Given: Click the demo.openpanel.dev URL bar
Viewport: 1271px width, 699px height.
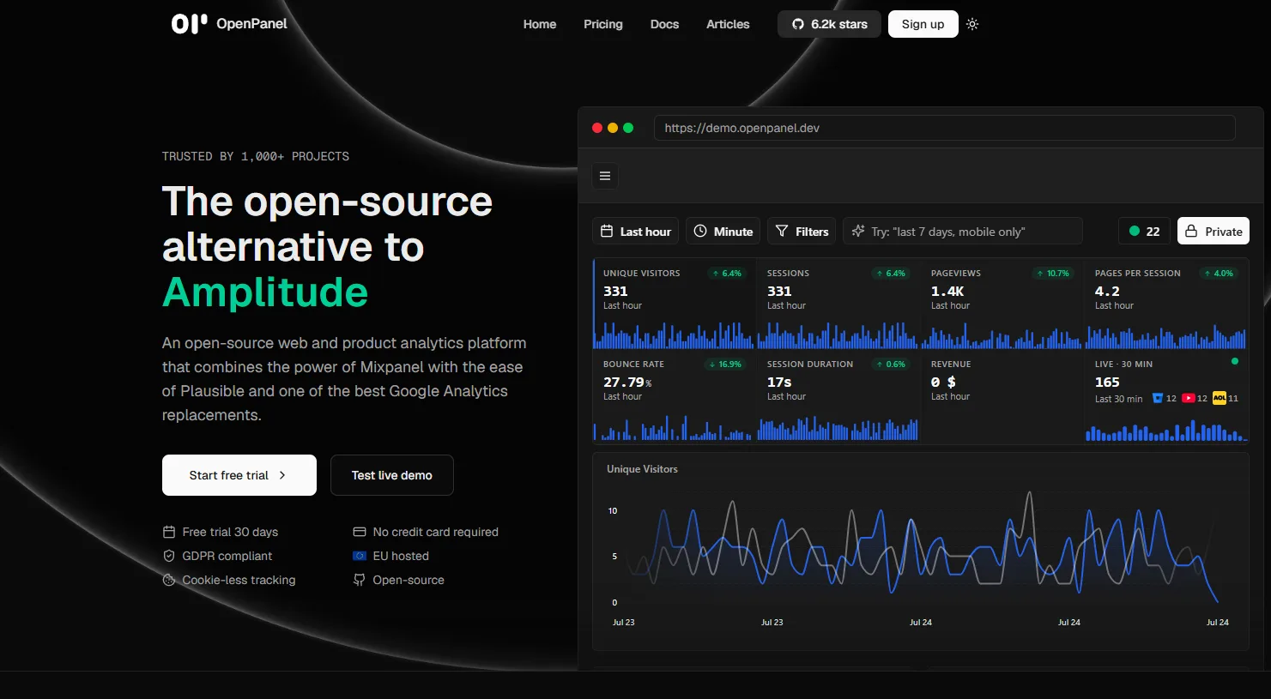Looking at the screenshot, I should pyautogui.click(x=945, y=128).
